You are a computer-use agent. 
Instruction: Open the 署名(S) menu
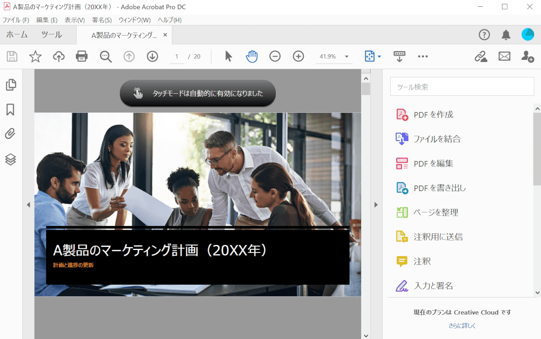pyautogui.click(x=102, y=20)
